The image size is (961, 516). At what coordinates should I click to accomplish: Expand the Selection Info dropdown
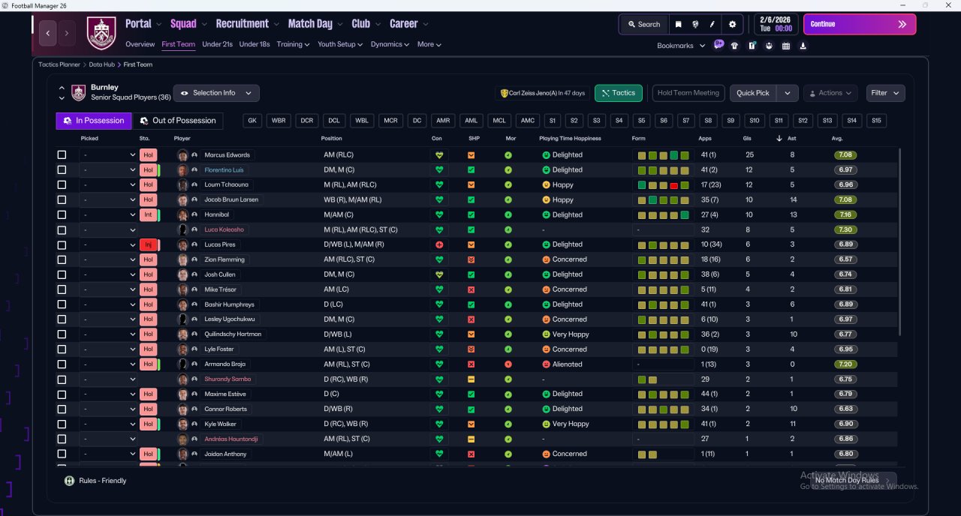[x=216, y=93]
